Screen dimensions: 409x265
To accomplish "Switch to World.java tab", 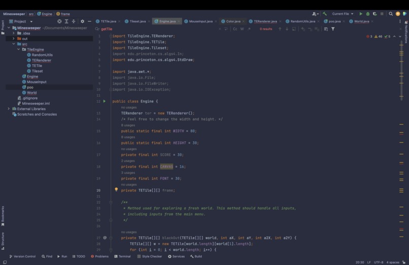I will click(x=361, y=21).
